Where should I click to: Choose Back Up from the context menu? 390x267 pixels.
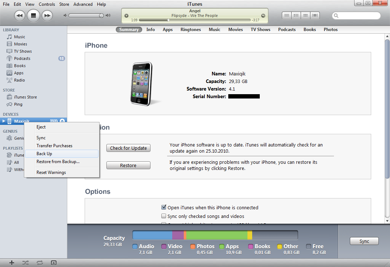coord(62,154)
